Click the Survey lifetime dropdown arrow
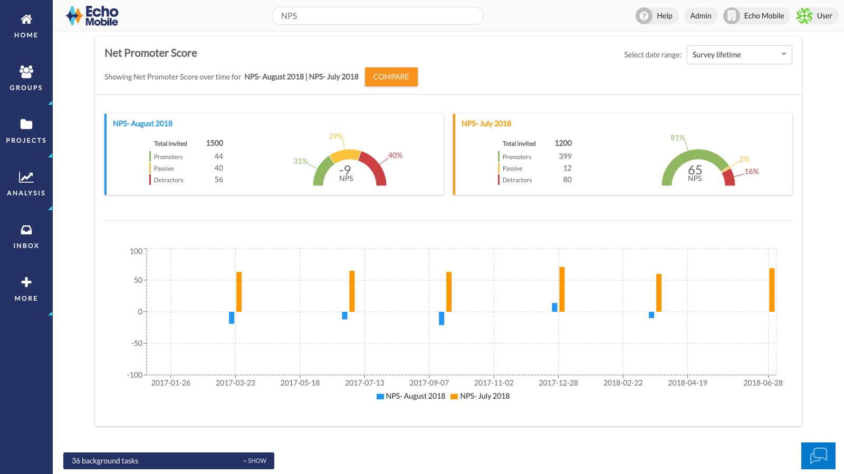844x474 pixels. (x=783, y=54)
